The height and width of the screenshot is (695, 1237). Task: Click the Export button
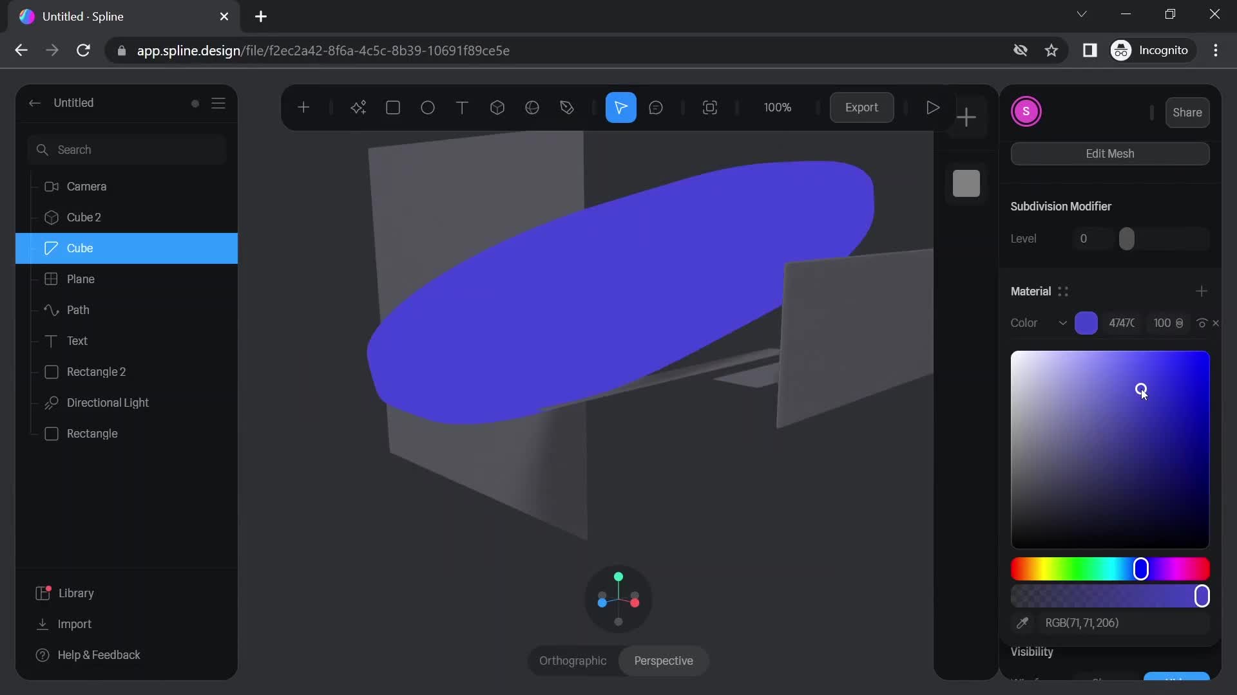tap(861, 107)
